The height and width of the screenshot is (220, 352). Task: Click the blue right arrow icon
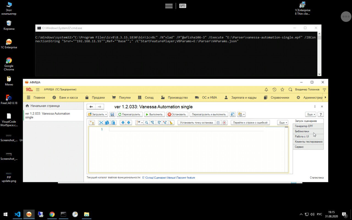(128, 123)
